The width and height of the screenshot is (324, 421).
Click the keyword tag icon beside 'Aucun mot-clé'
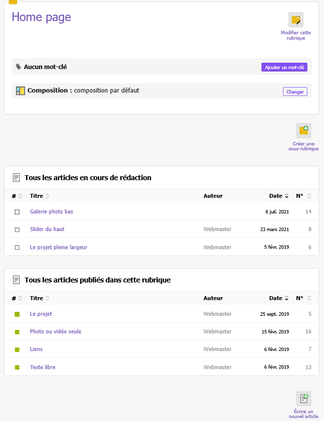[x=19, y=67]
